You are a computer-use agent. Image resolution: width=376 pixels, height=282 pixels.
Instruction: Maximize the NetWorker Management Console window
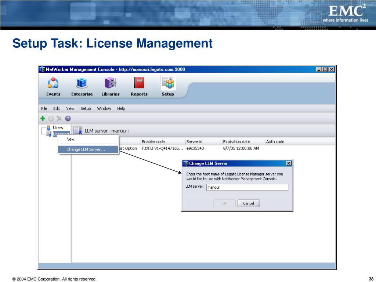click(x=325, y=69)
